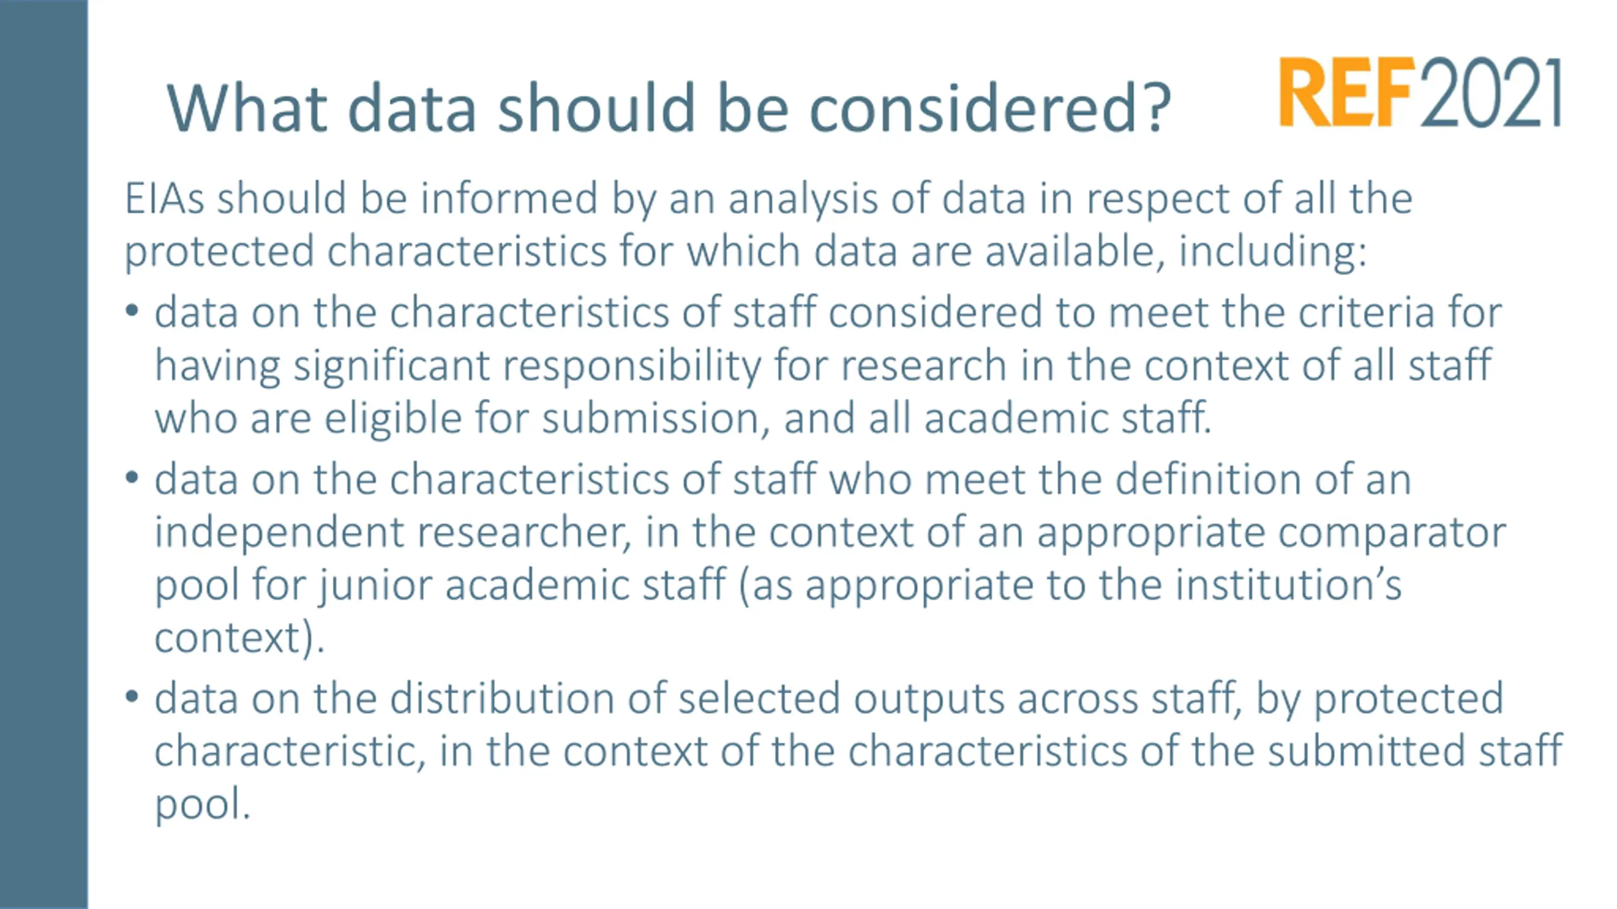Select the "What data should be considered?" title
The width and height of the screenshot is (1617, 909).
668,107
